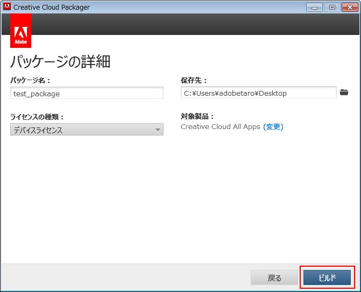Click the (変更) link next to Creative Cloud All Apps
Viewport: 361px width, 292px height.
click(x=273, y=126)
